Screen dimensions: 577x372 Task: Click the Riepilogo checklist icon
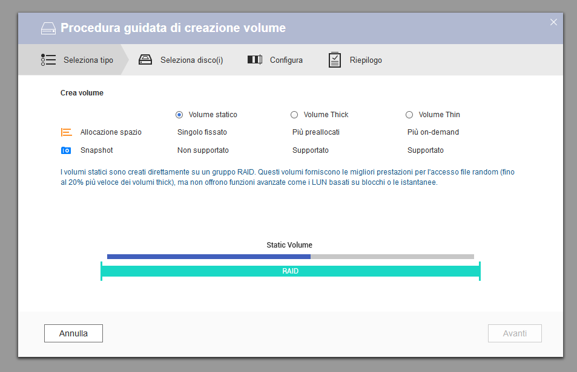(335, 60)
